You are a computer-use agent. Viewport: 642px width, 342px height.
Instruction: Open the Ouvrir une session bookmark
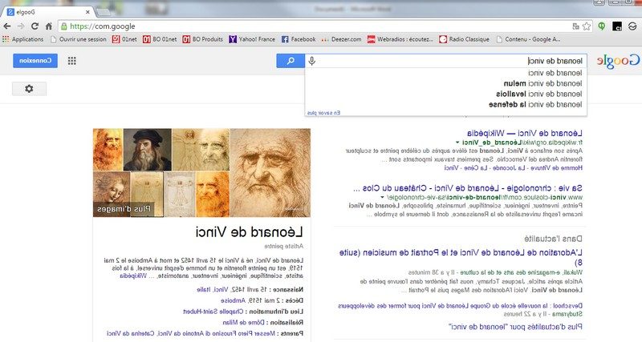78,39
